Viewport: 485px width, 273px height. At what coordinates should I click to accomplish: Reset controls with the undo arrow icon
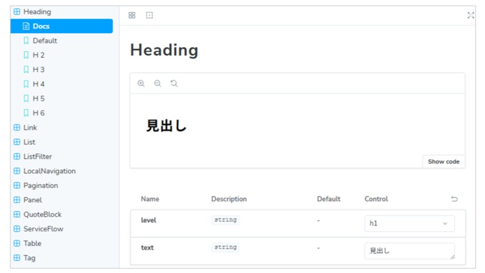454,199
